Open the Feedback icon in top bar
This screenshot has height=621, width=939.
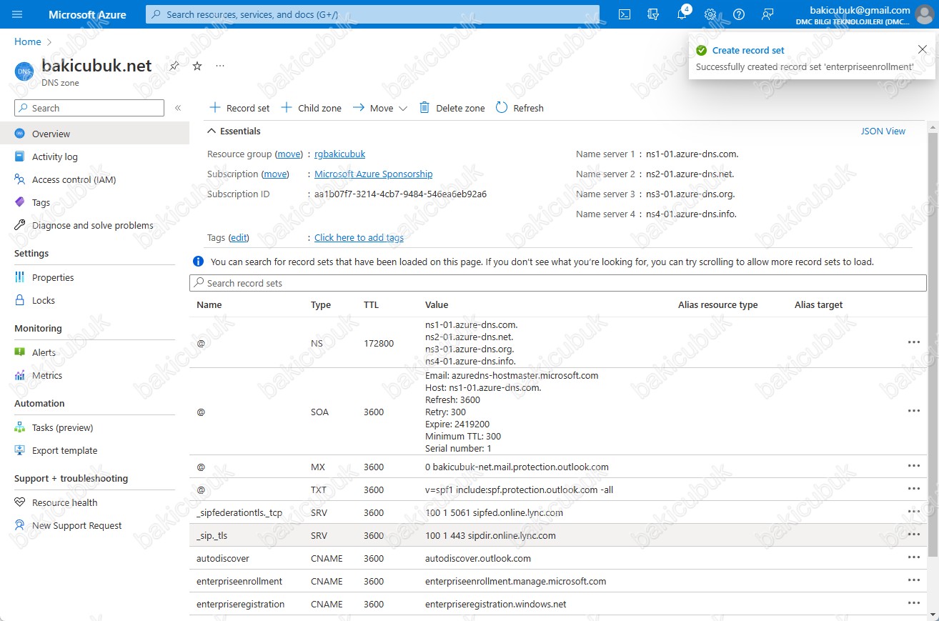(767, 14)
